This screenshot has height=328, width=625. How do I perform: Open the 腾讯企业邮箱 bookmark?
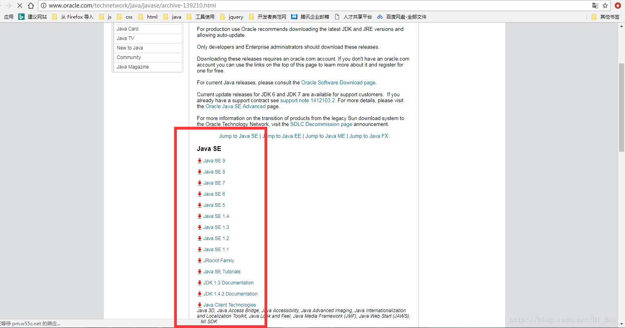(x=310, y=17)
